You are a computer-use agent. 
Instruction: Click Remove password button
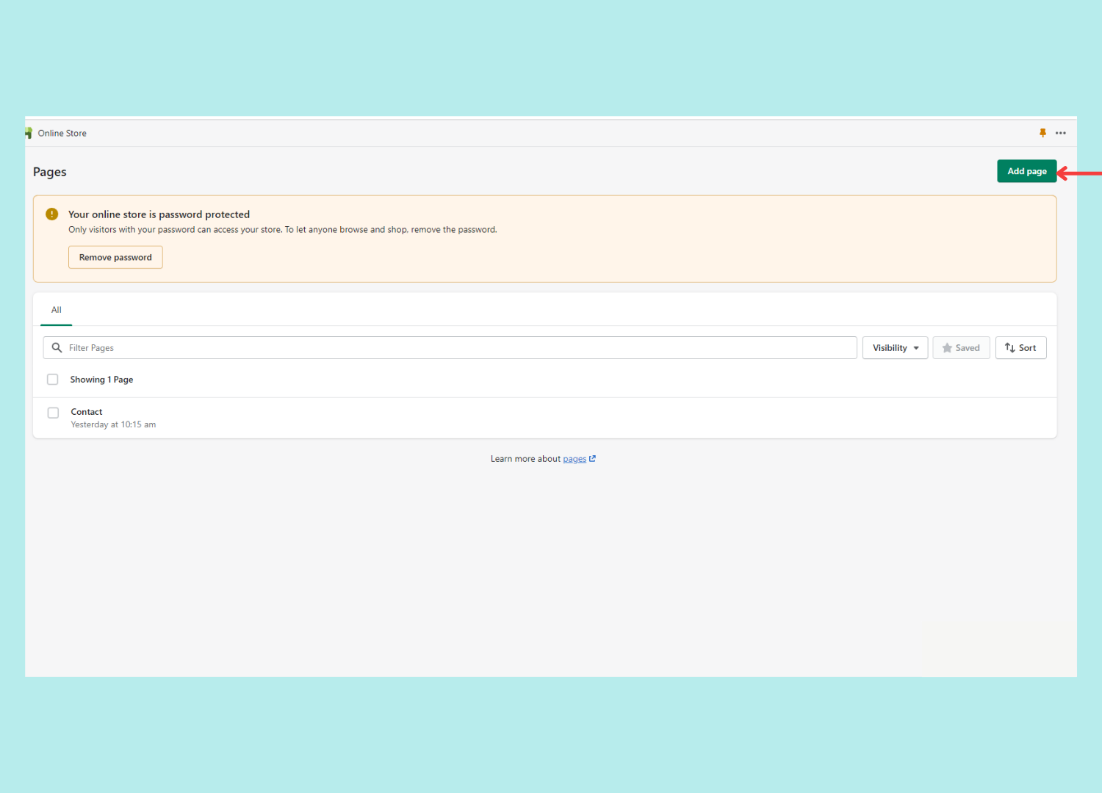pos(115,257)
